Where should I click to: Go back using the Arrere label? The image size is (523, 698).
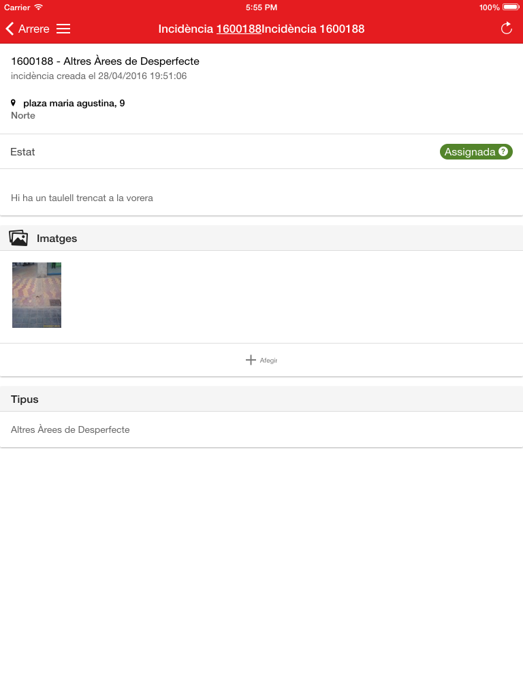tap(34, 29)
